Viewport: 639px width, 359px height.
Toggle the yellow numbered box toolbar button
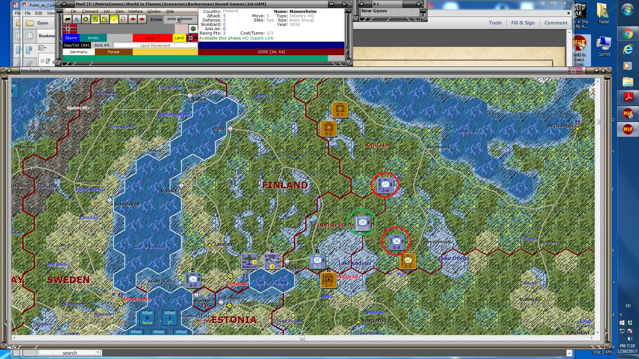pyautogui.click(x=105, y=19)
